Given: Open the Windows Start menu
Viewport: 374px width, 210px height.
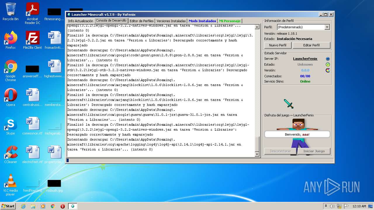Looking at the screenshot, I should coord(8,206).
